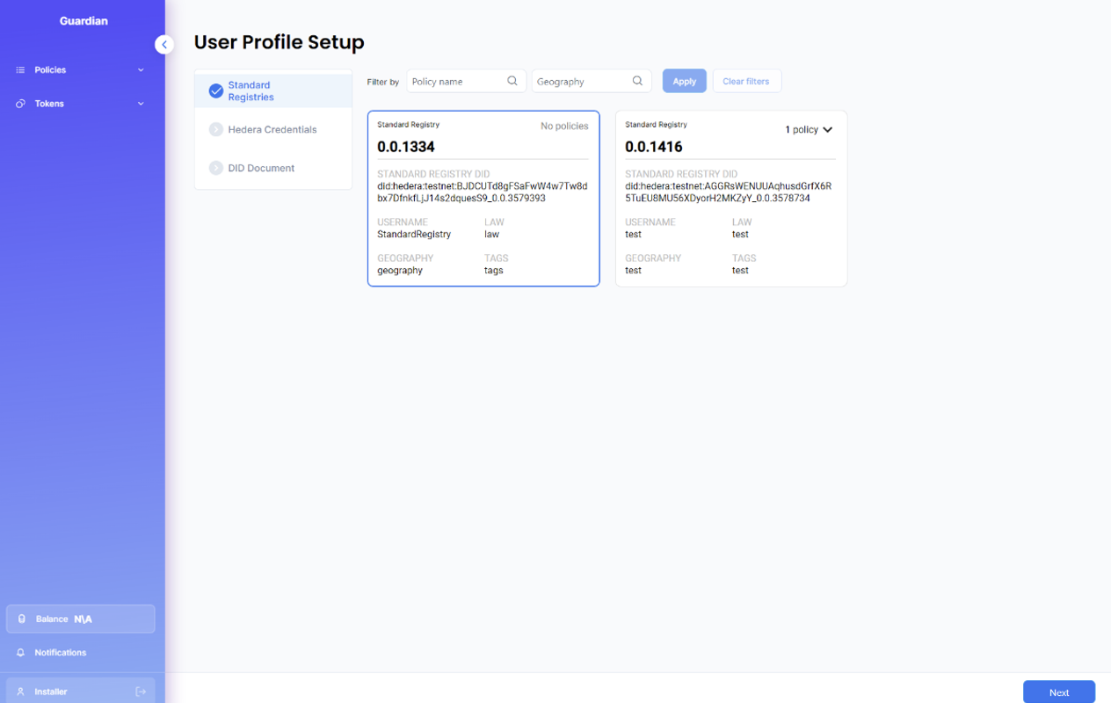The image size is (1111, 703).
Task: Collapse the sidebar with the chevron button
Action: 164,45
